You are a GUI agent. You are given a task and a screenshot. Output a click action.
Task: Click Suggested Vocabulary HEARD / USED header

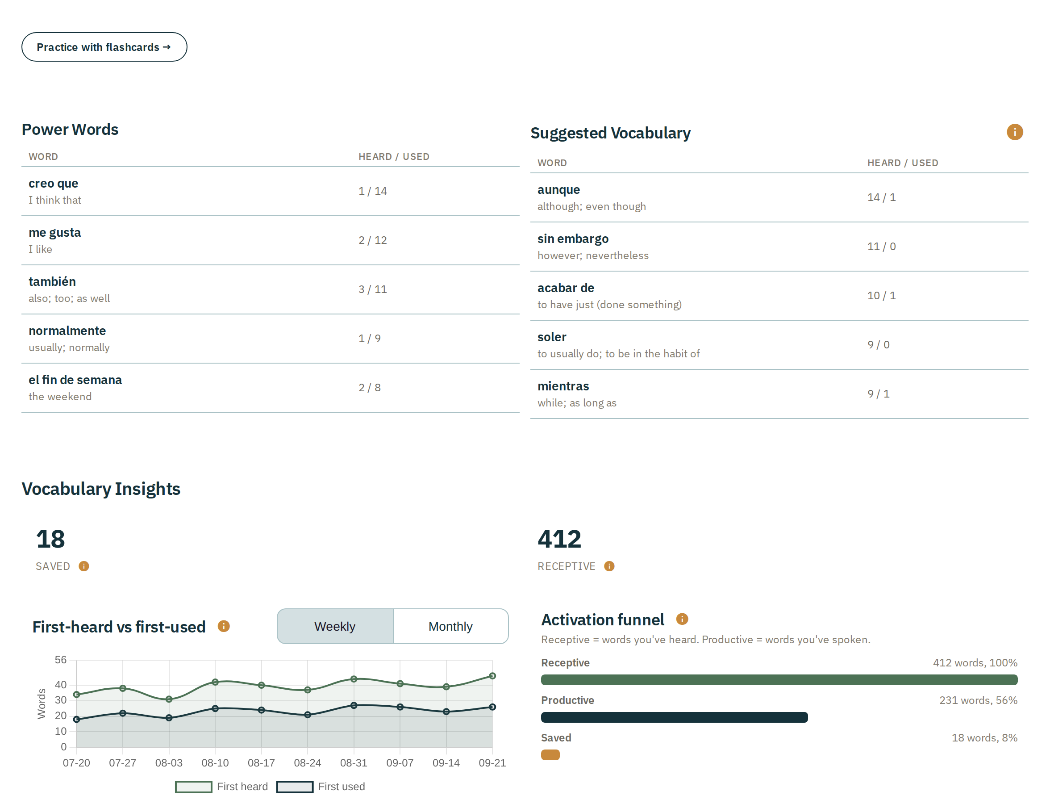coord(903,163)
